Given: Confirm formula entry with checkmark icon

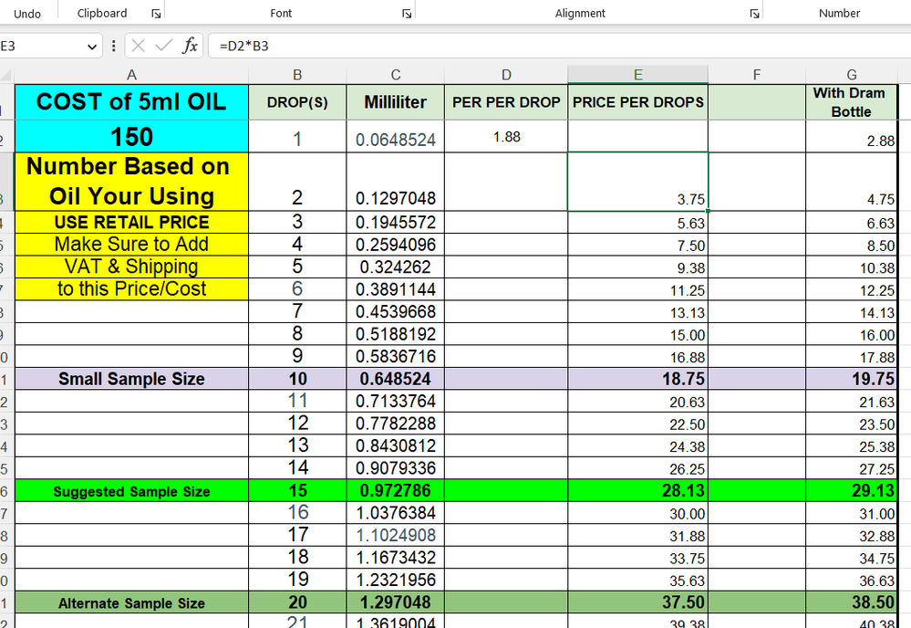Looking at the screenshot, I should click(163, 46).
